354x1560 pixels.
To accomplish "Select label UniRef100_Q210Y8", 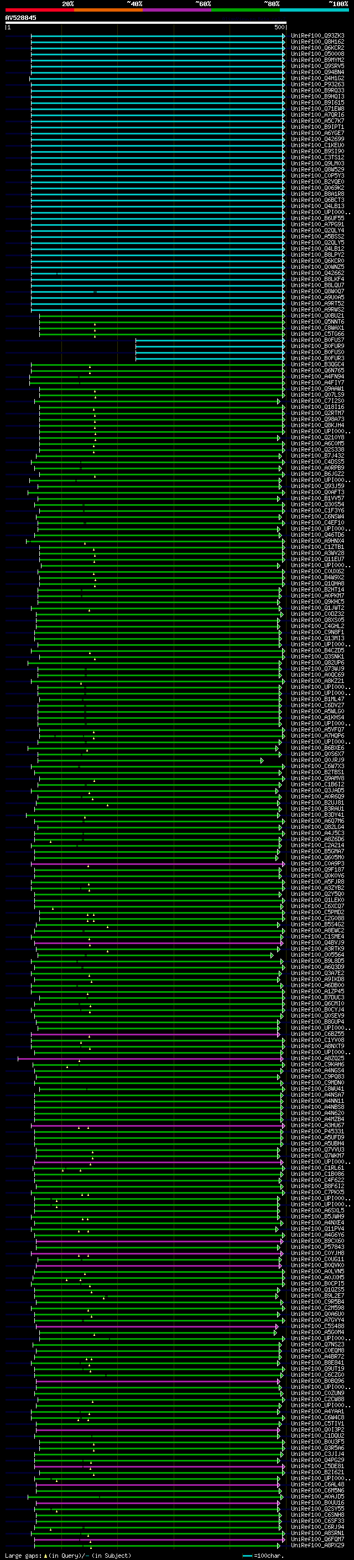I will pos(317,437).
